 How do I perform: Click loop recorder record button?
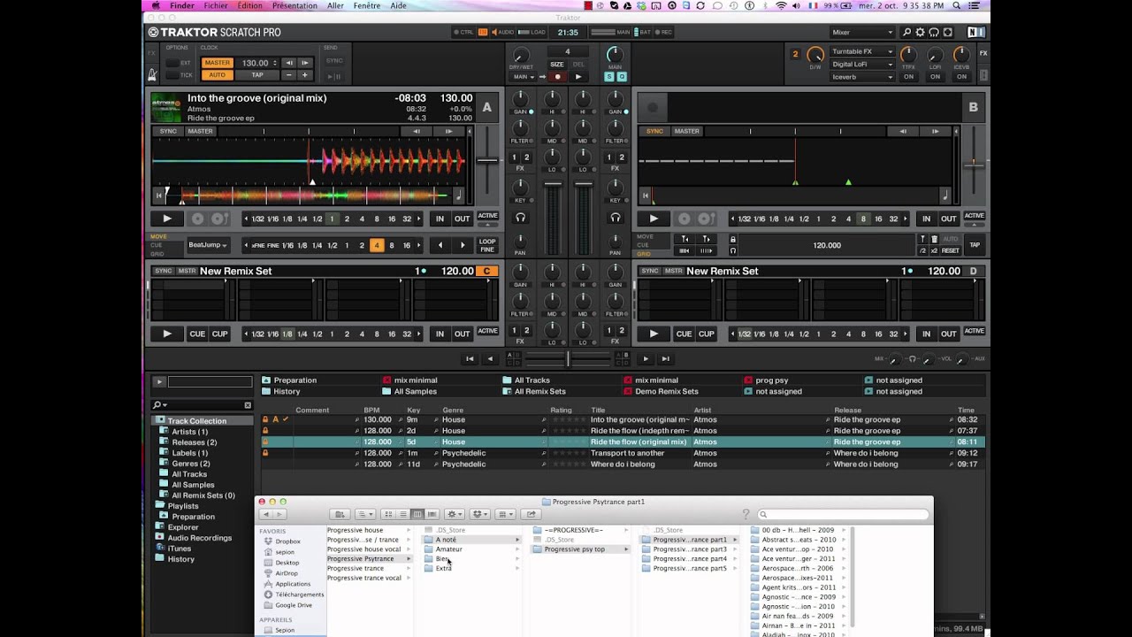coord(557,77)
